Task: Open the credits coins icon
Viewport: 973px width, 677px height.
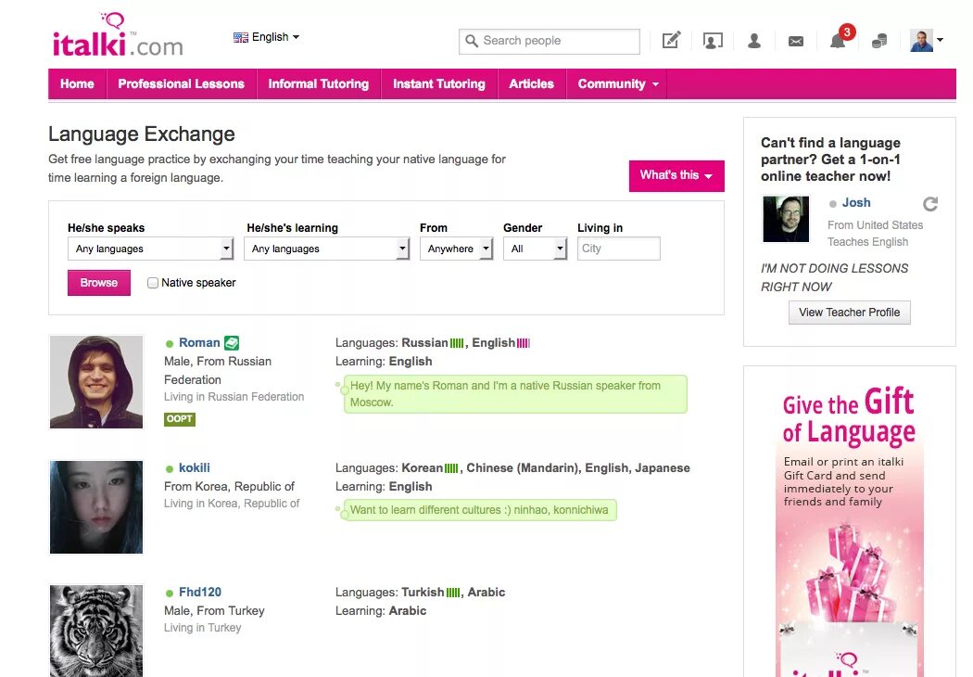Action: (x=879, y=41)
